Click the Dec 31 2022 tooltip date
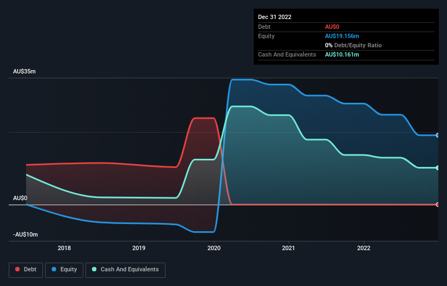Viewport: 447px width, 286px height. (274, 17)
